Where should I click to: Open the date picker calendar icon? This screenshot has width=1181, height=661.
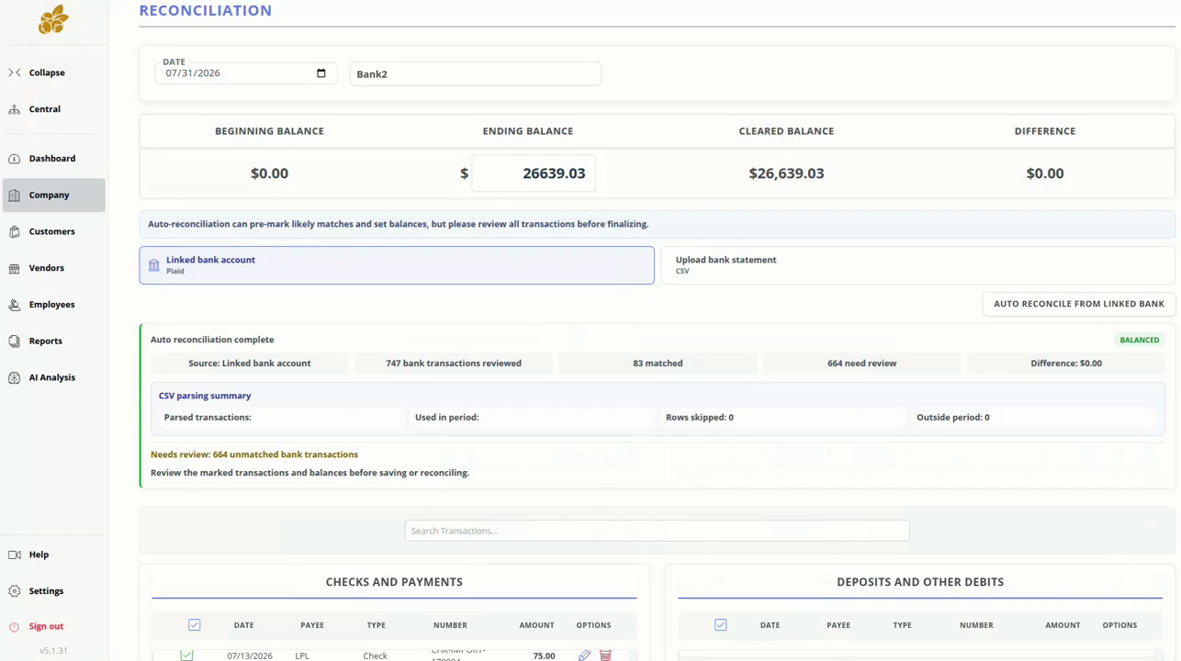point(321,73)
